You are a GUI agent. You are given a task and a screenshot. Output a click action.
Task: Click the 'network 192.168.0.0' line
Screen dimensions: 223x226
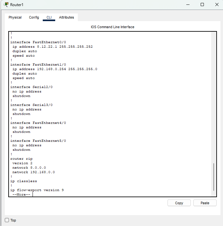33,172
